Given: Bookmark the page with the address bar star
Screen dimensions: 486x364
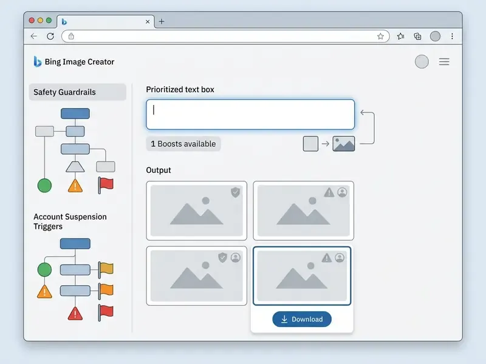Looking at the screenshot, I should click(x=380, y=36).
